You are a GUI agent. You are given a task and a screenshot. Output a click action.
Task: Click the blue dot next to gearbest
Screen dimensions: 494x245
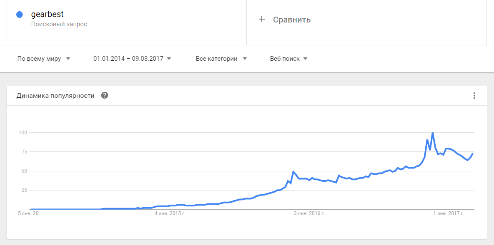click(x=19, y=15)
